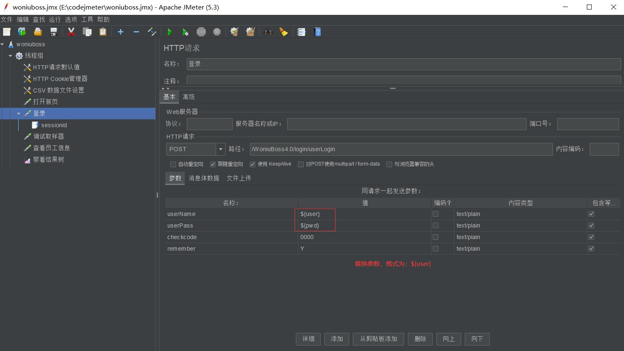Click the Cut scissors icon
624x351 pixels.
(71, 32)
